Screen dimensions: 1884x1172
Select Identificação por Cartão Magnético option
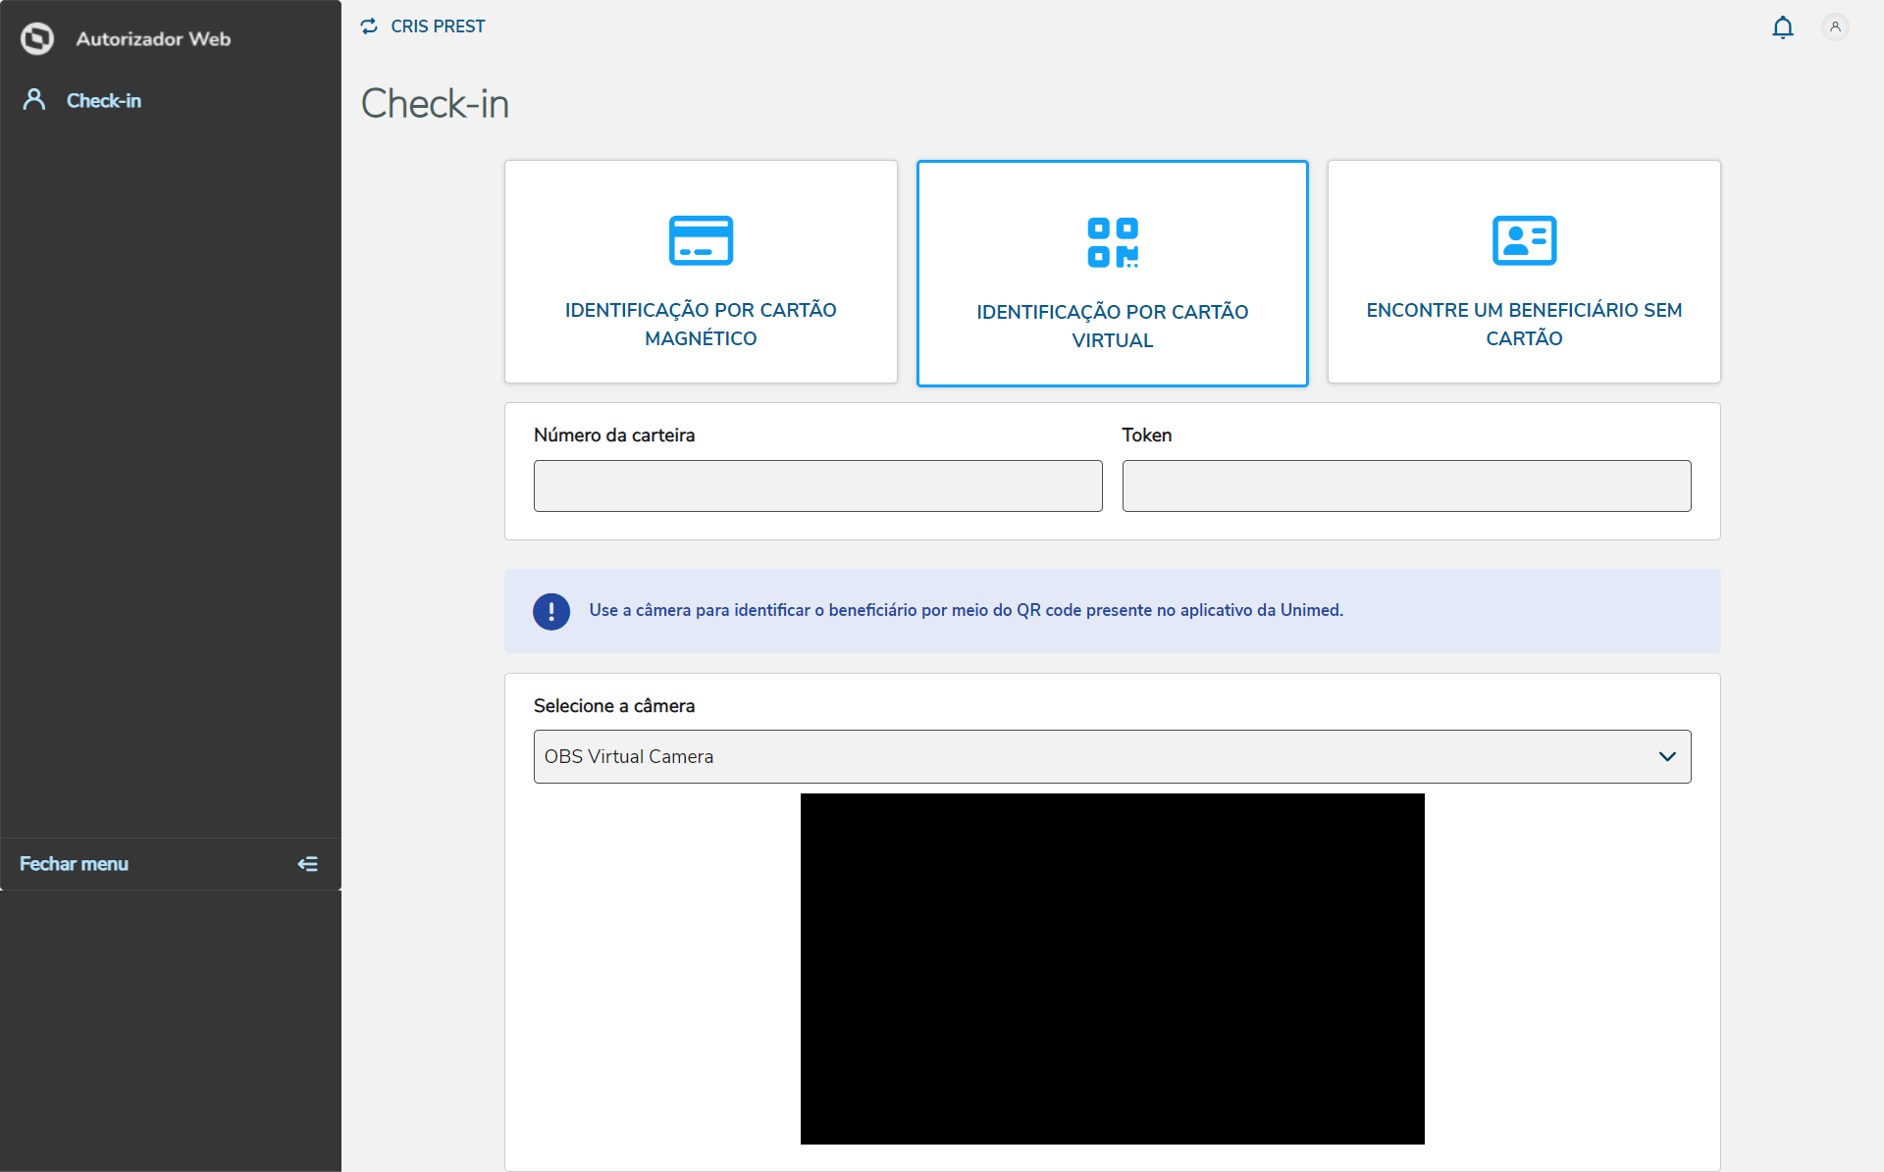[701, 324]
